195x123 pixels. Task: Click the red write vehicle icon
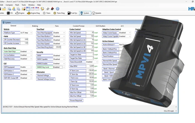pyautogui.click(x=52, y=9)
